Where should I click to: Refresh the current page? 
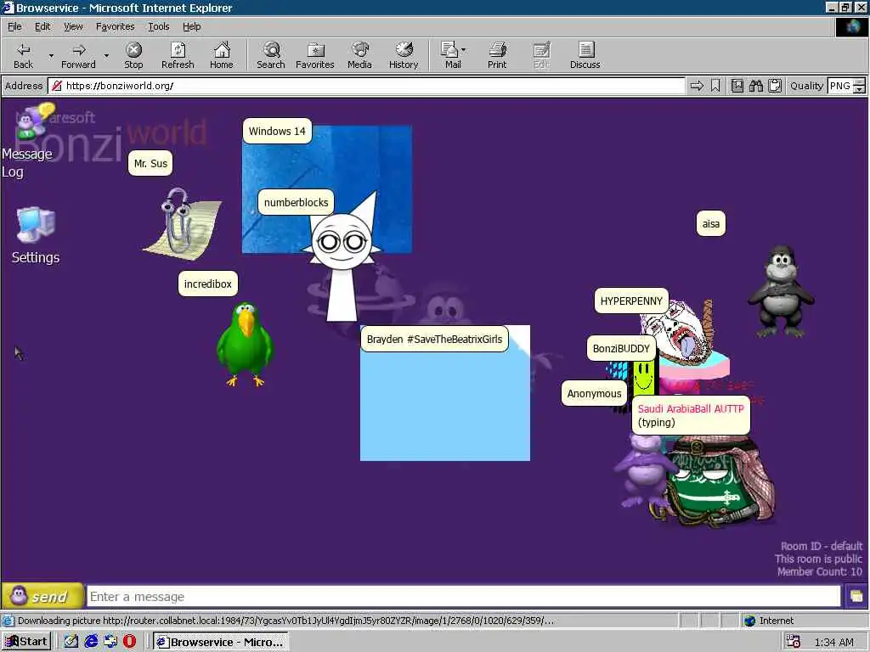pos(178,55)
